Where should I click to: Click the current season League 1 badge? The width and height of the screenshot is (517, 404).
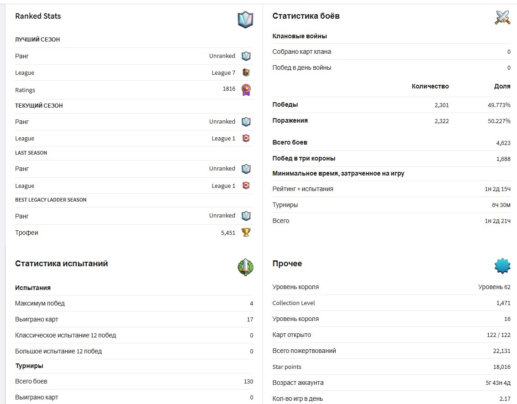point(246,138)
